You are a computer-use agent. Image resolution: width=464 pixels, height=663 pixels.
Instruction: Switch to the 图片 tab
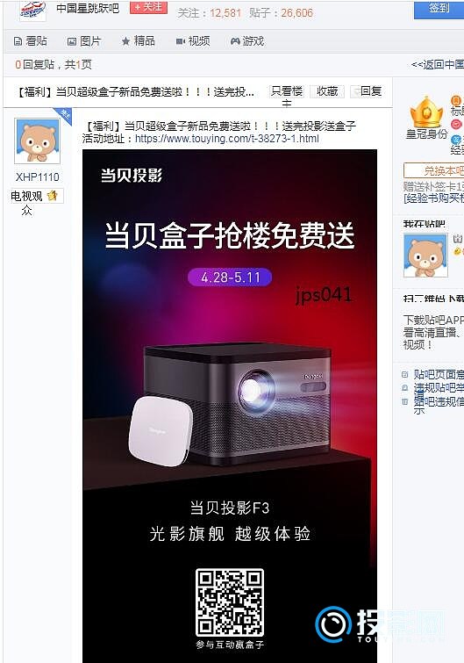84,41
